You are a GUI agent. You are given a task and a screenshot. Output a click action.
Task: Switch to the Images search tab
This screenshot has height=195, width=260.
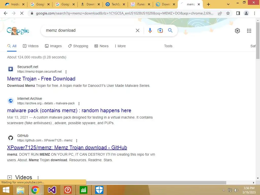(x=53, y=46)
